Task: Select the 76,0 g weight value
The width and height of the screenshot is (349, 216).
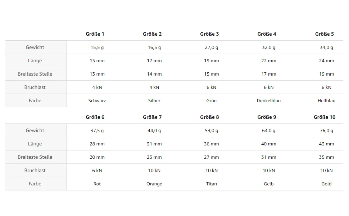Action: pyautogui.click(x=326, y=130)
